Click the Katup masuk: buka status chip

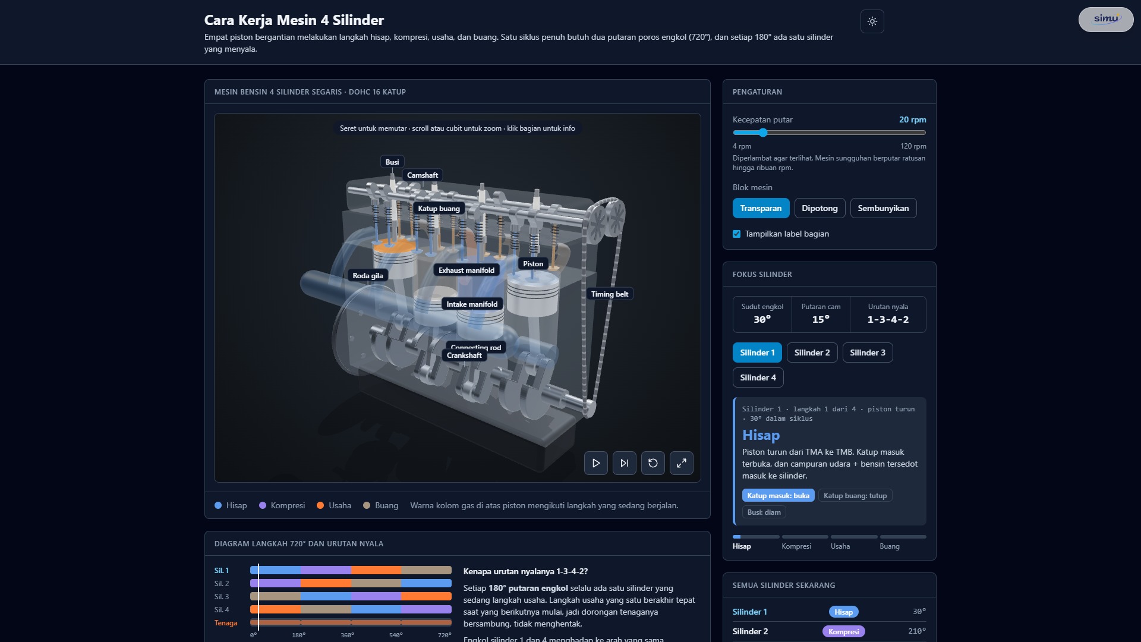point(778,495)
